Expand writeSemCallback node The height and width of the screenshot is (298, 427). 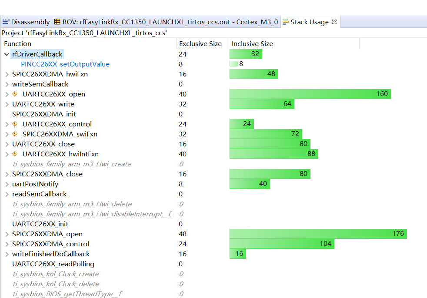coord(7,84)
